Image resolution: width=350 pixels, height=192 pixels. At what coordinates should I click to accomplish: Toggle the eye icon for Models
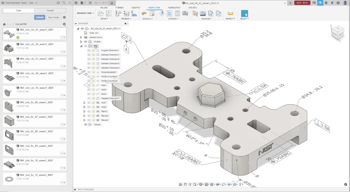point(86,42)
